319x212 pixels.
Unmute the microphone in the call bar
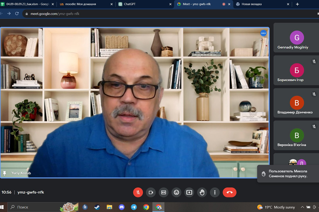(138, 192)
